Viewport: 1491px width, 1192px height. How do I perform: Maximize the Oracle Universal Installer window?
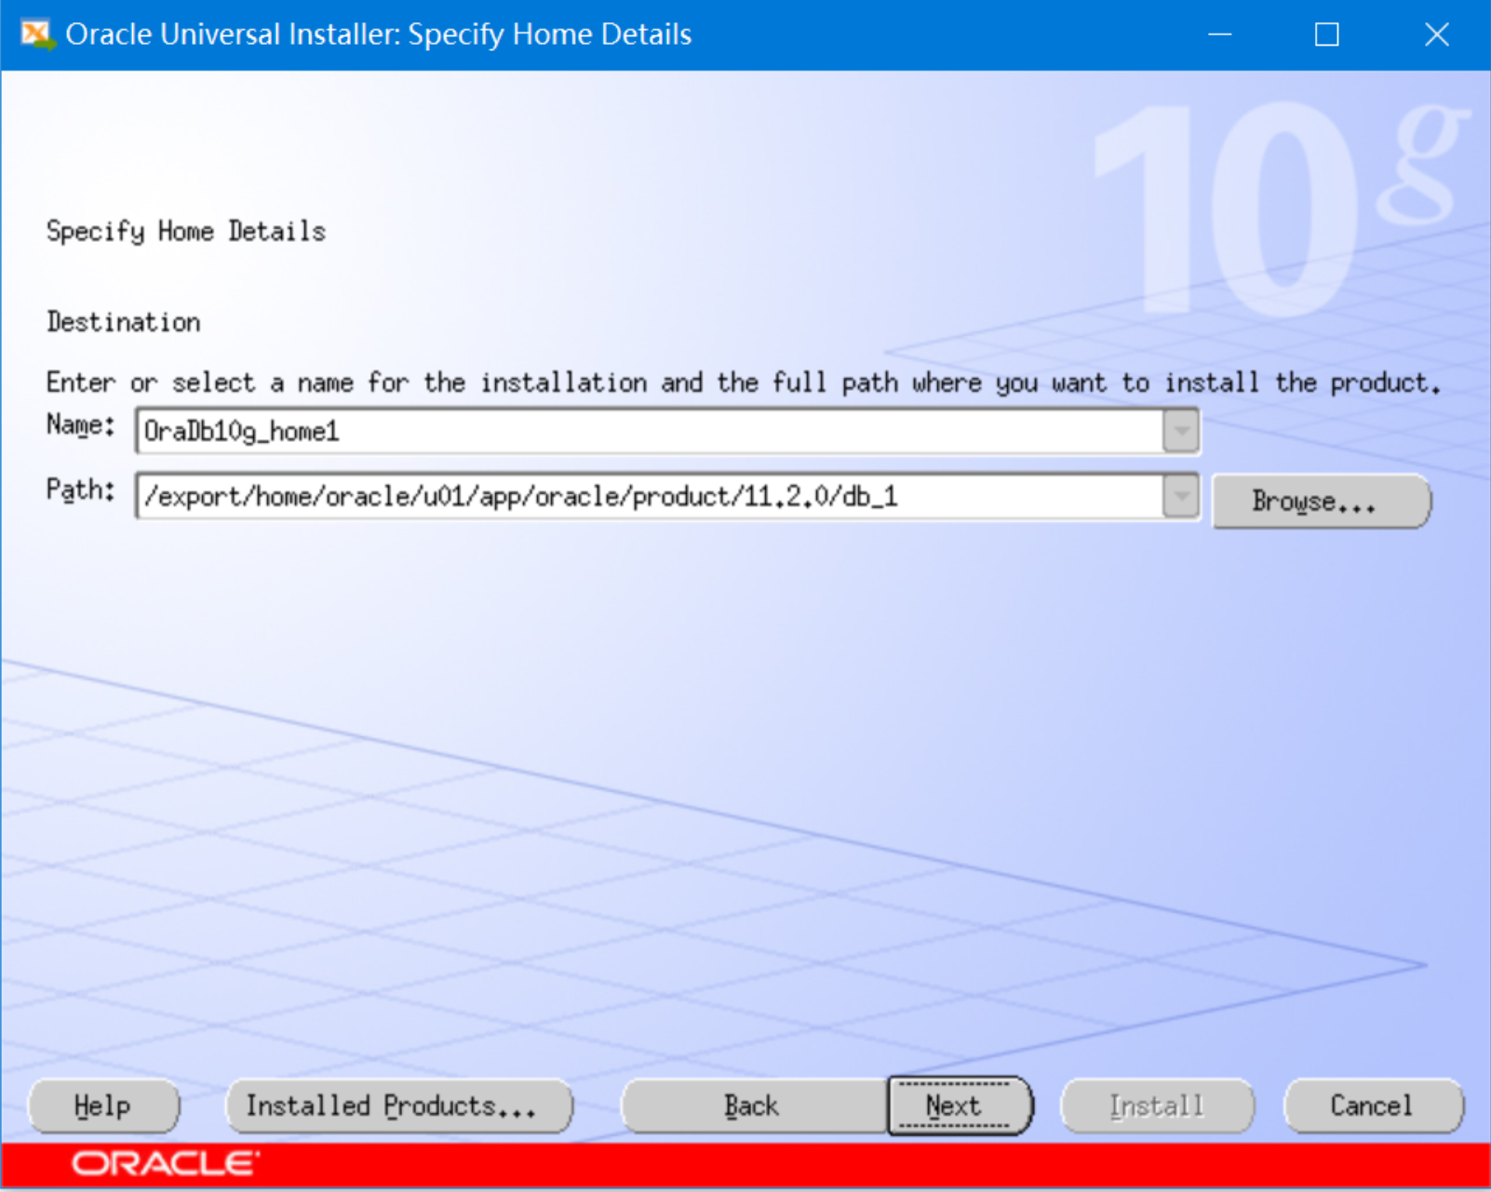click(x=1326, y=34)
